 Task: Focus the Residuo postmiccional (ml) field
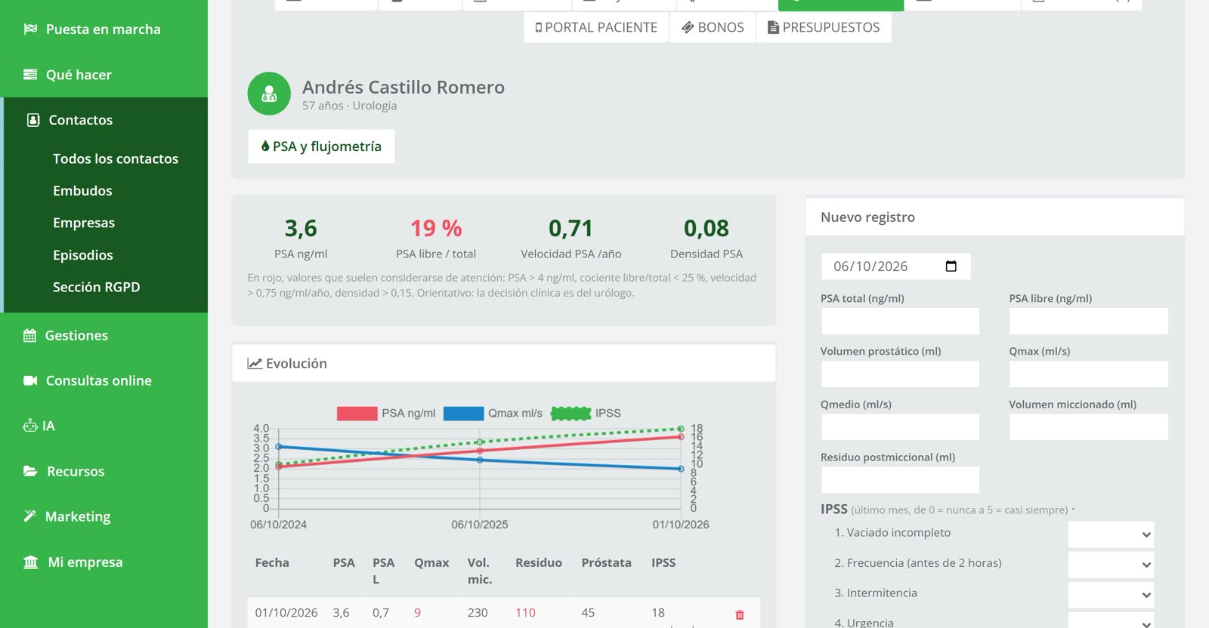900,480
